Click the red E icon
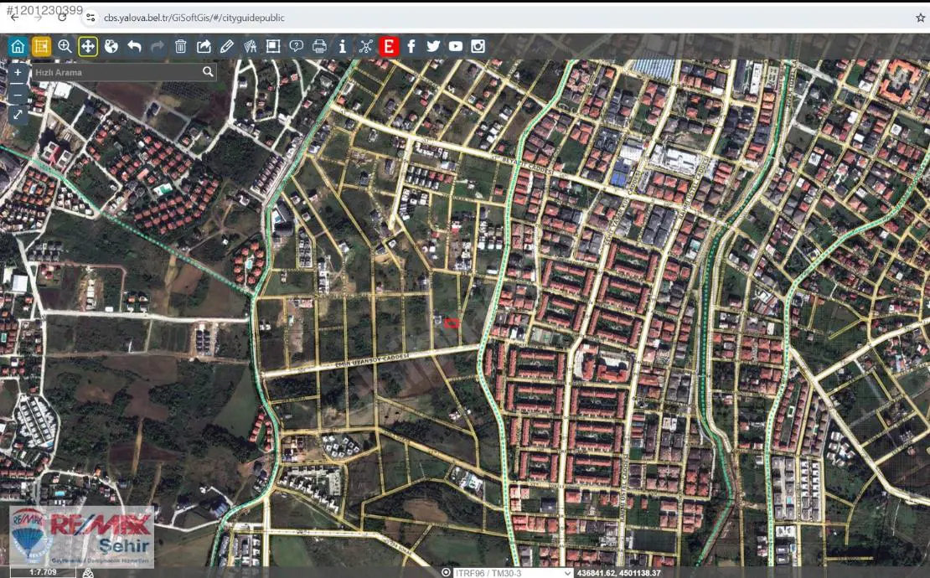Screen dimensions: 930x578 coord(389,46)
